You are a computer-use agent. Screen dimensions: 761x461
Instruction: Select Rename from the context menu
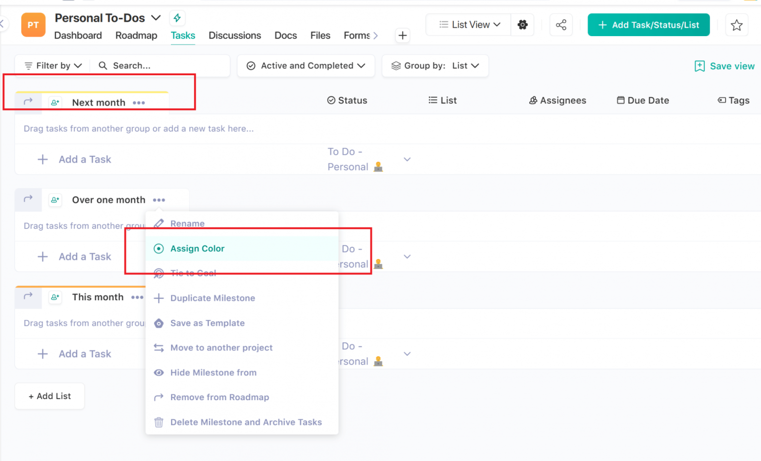242,224
